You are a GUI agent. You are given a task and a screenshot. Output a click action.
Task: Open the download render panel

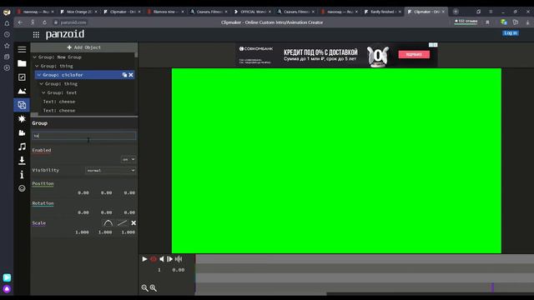pyautogui.click(x=22, y=160)
